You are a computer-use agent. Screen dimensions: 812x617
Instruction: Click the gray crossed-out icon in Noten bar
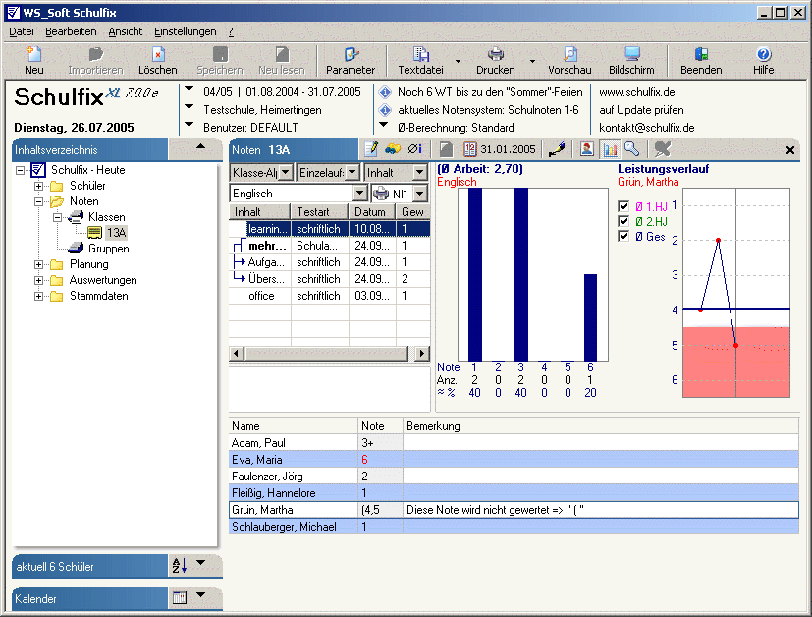point(663,149)
